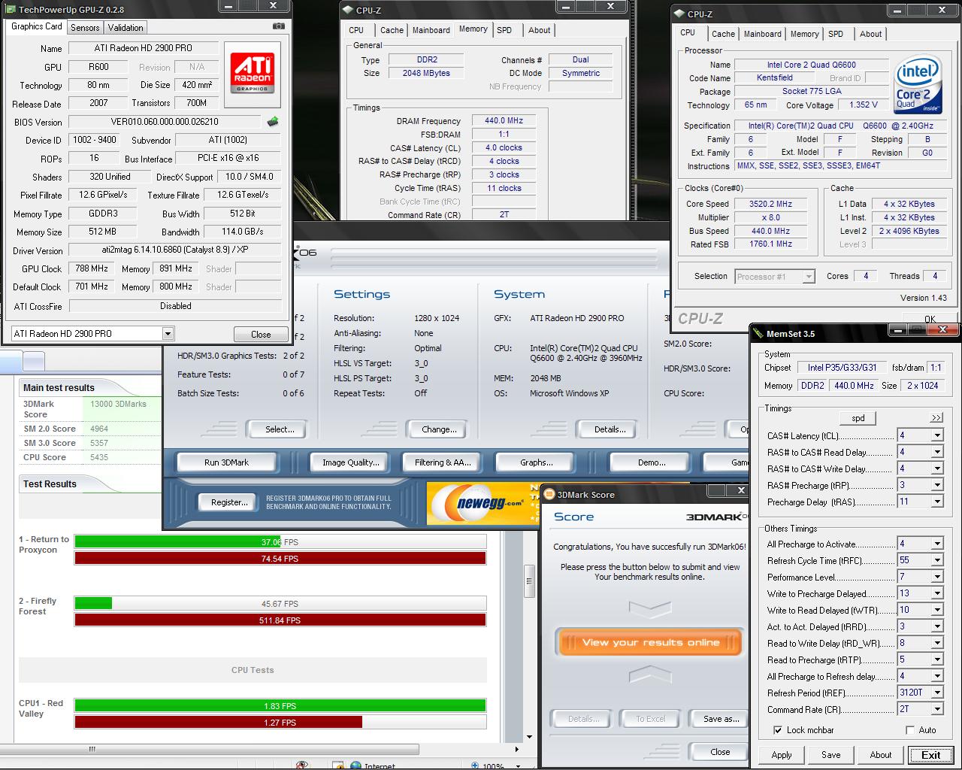The image size is (962, 770).
Task: Click the Apply button in MemSet
Action: (782, 755)
